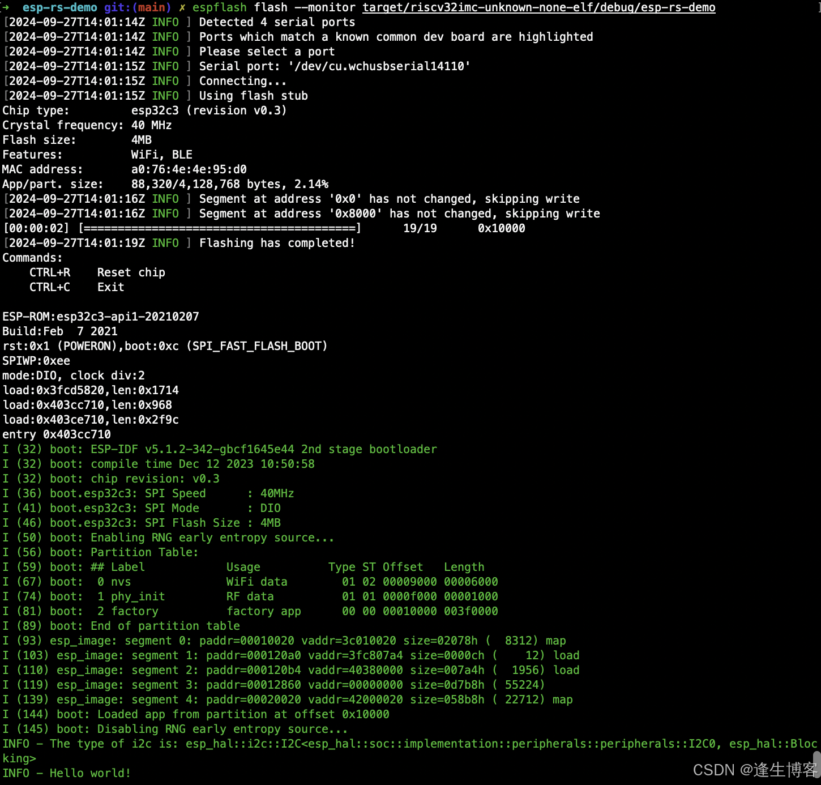Click features value 'WiFi, BLE'
The width and height of the screenshot is (821, 785).
pos(161,155)
